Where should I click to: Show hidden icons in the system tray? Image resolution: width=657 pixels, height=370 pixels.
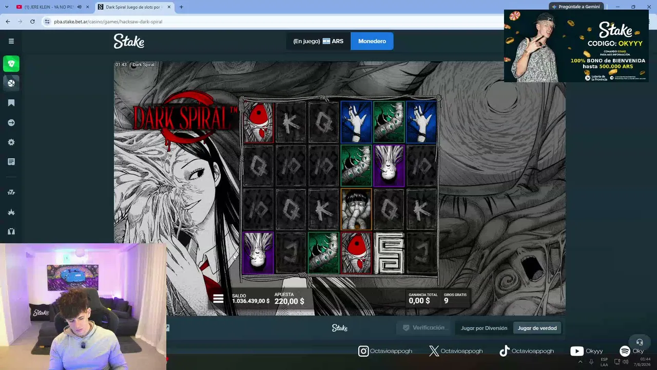(x=581, y=362)
